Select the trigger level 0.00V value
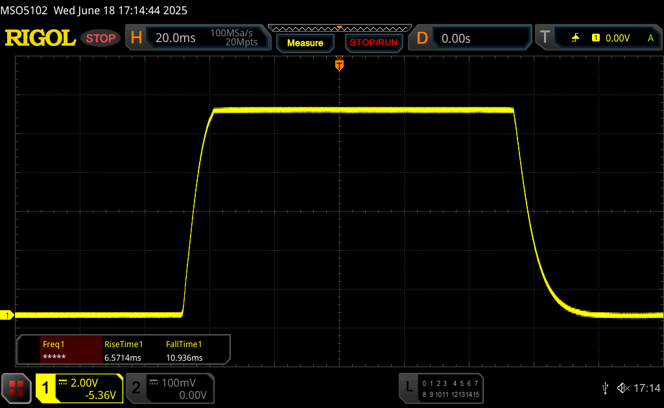The width and height of the screenshot is (664, 408). point(617,38)
